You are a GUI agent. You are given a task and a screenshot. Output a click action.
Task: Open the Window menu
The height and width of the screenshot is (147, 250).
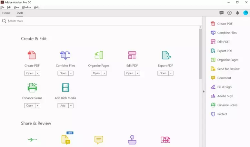coord(27,7)
